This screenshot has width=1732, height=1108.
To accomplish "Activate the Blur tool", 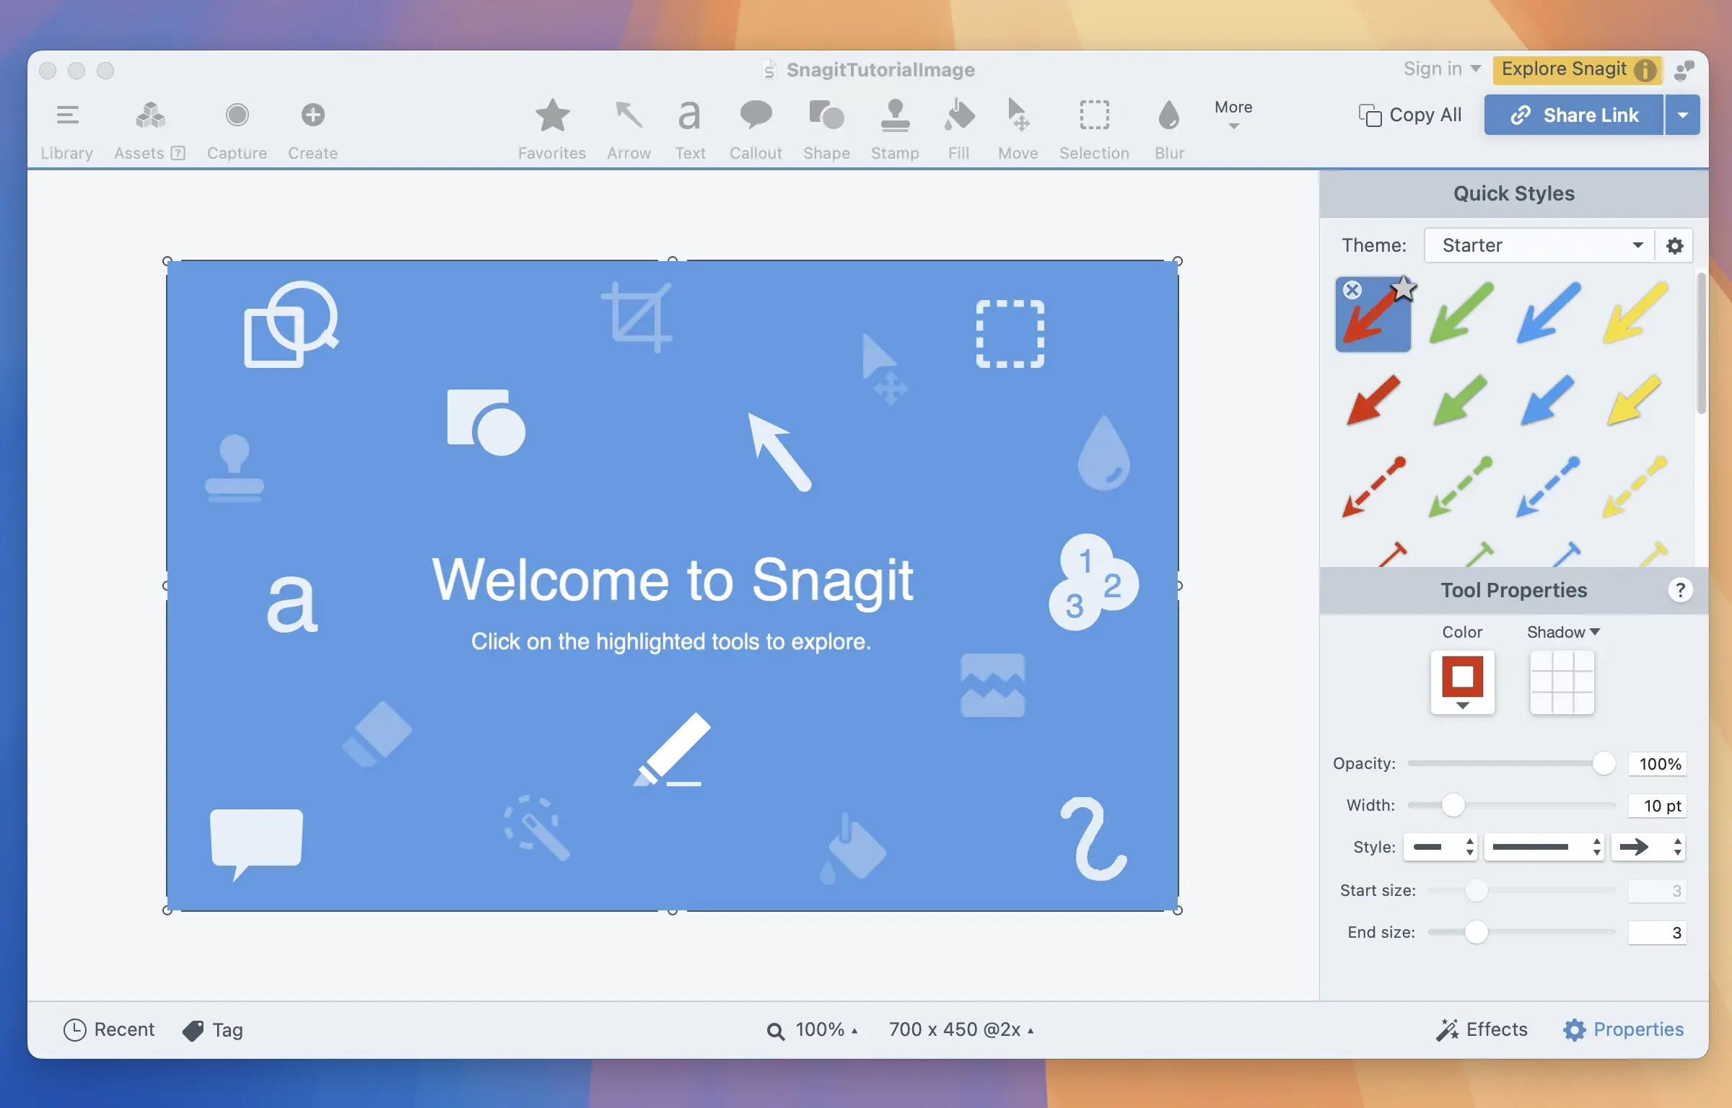I will 1168,128.
